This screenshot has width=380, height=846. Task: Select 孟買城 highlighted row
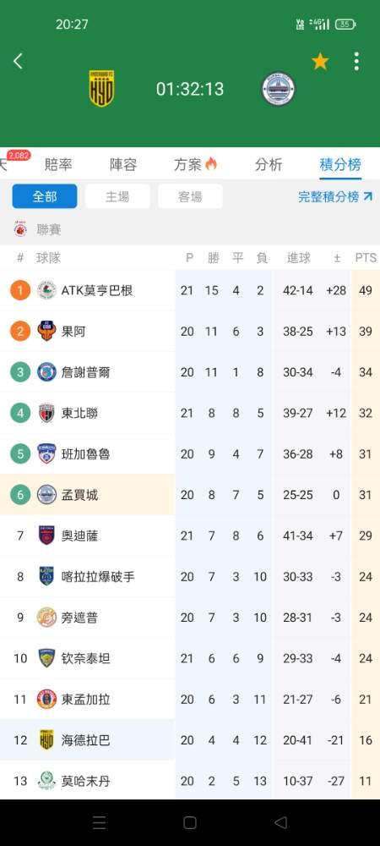pyautogui.click(x=190, y=494)
